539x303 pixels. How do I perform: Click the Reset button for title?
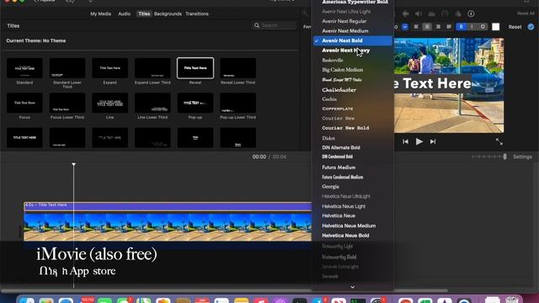(515, 27)
